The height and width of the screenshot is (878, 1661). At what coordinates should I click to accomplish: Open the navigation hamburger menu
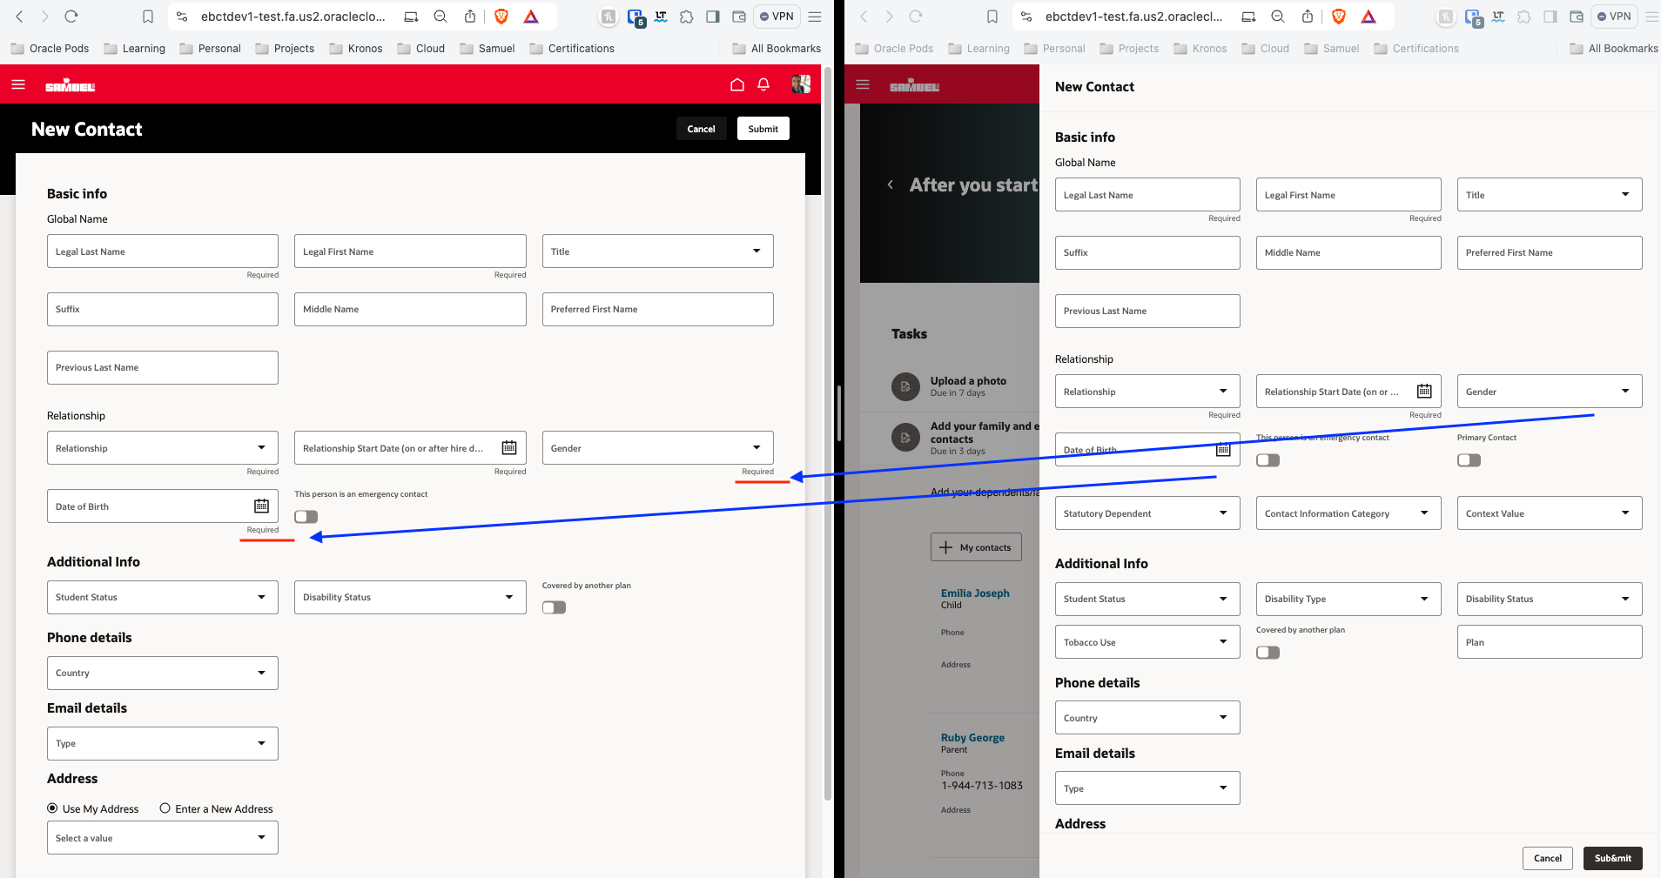point(17,84)
